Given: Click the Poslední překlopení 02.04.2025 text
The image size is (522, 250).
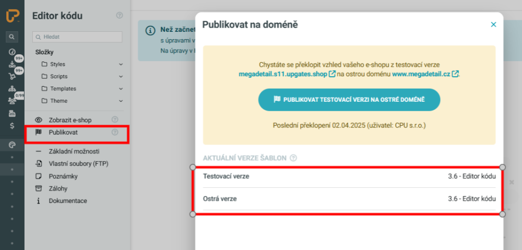Looking at the screenshot, I should tap(349, 126).
